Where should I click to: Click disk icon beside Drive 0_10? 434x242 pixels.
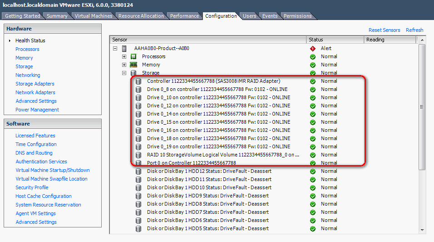tap(138, 98)
